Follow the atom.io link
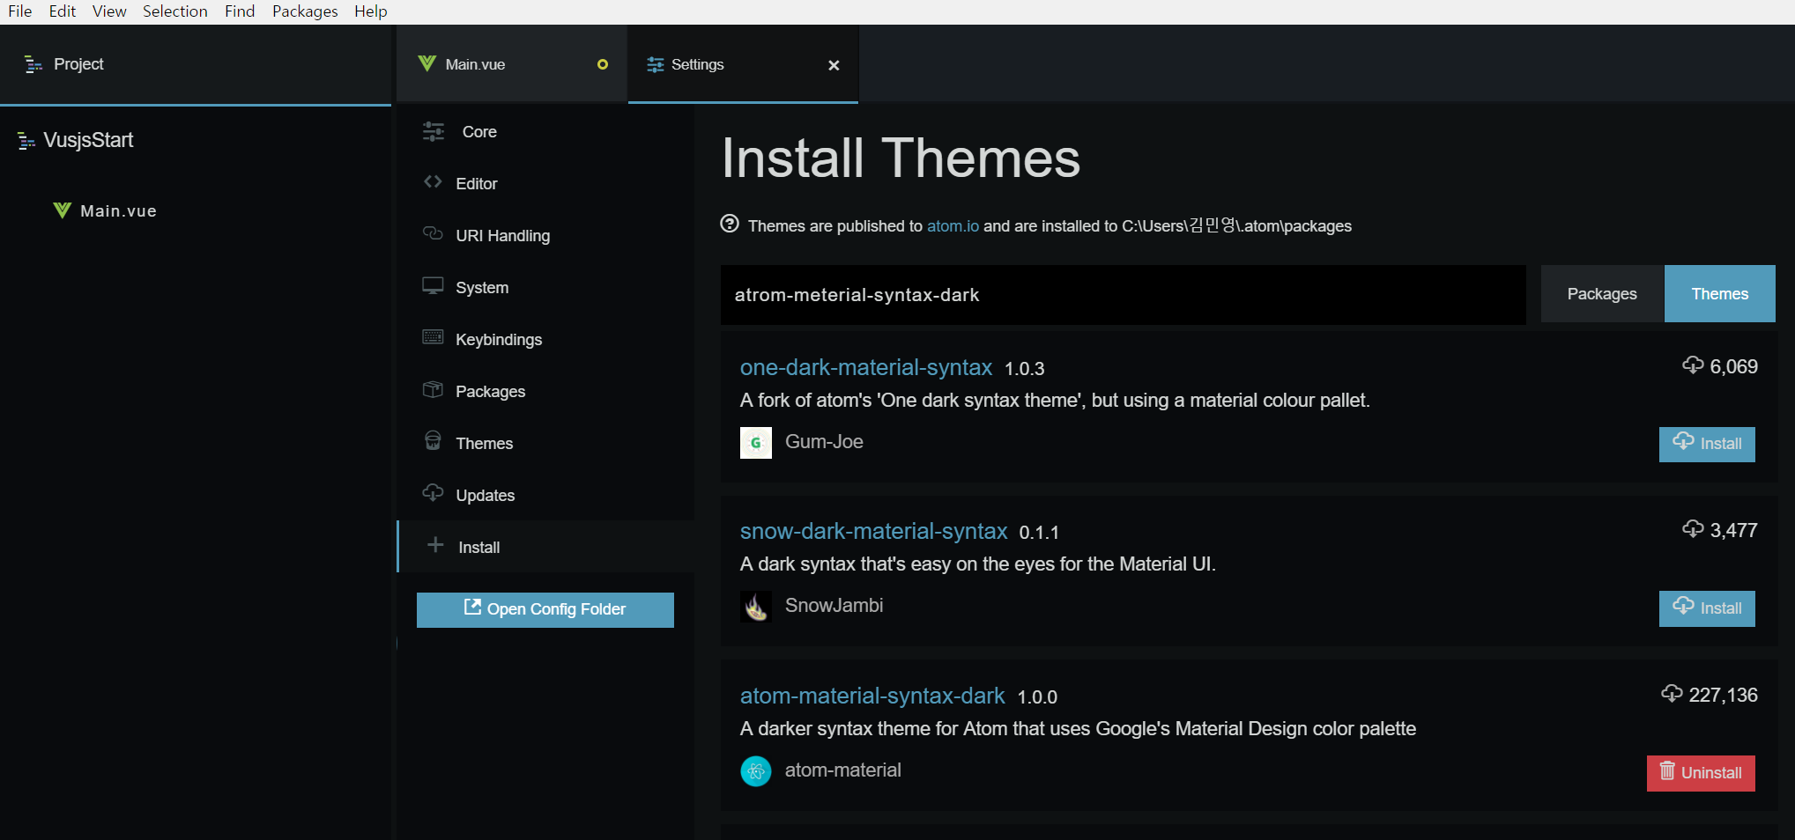 click(953, 226)
